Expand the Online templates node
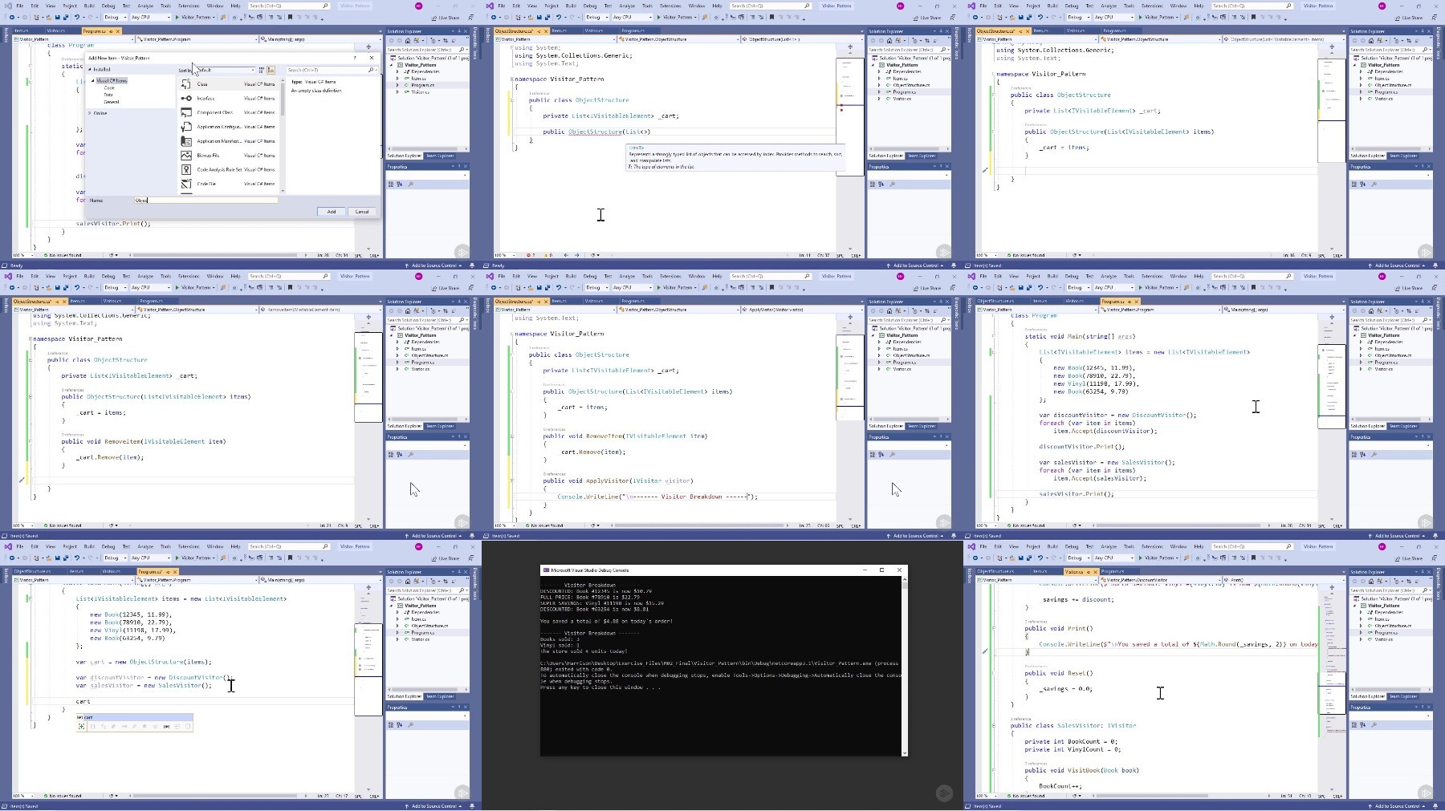 [90, 113]
